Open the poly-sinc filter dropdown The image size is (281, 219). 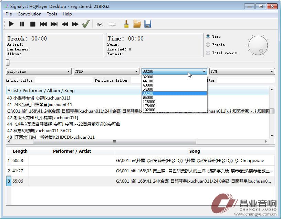click(39, 71)
